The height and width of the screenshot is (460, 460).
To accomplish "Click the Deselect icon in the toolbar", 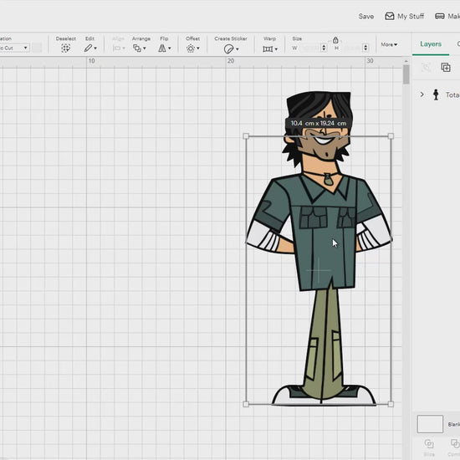I will tap(66, 49).
